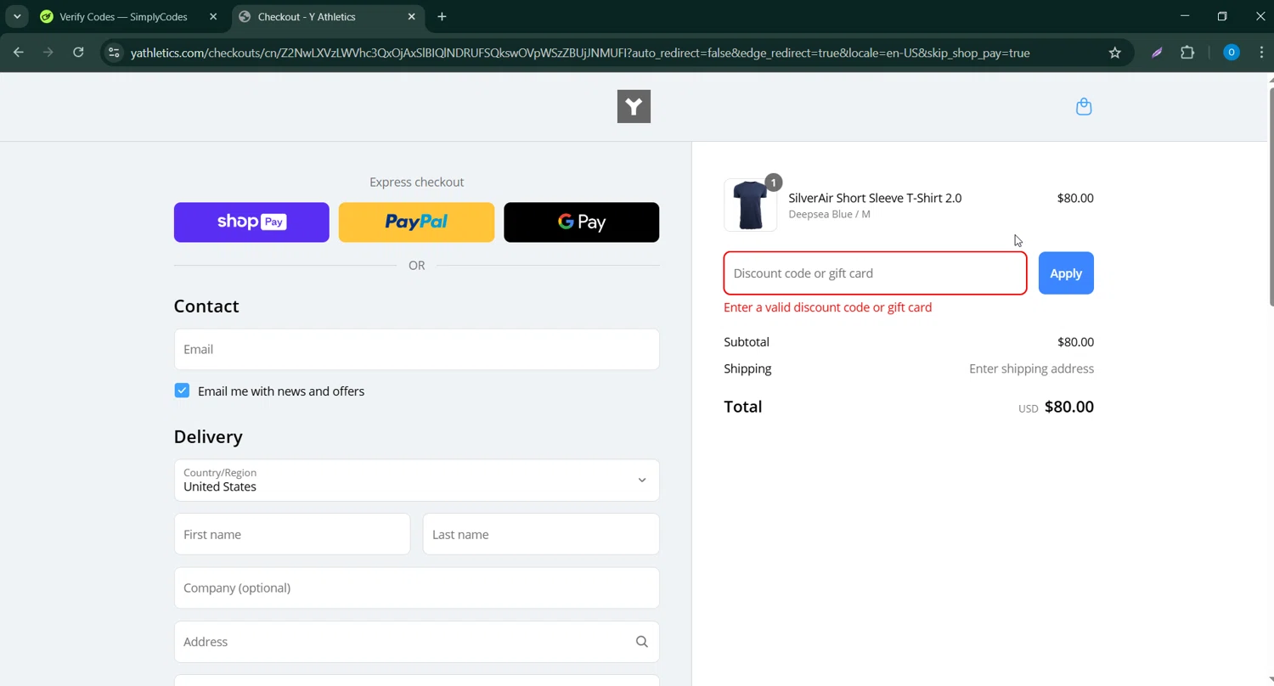This screenshot has width=1274, height=686.
Task: Click the Email input field
Action: point(416,349)
